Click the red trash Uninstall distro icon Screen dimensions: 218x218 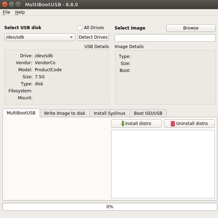click(173, 124)
